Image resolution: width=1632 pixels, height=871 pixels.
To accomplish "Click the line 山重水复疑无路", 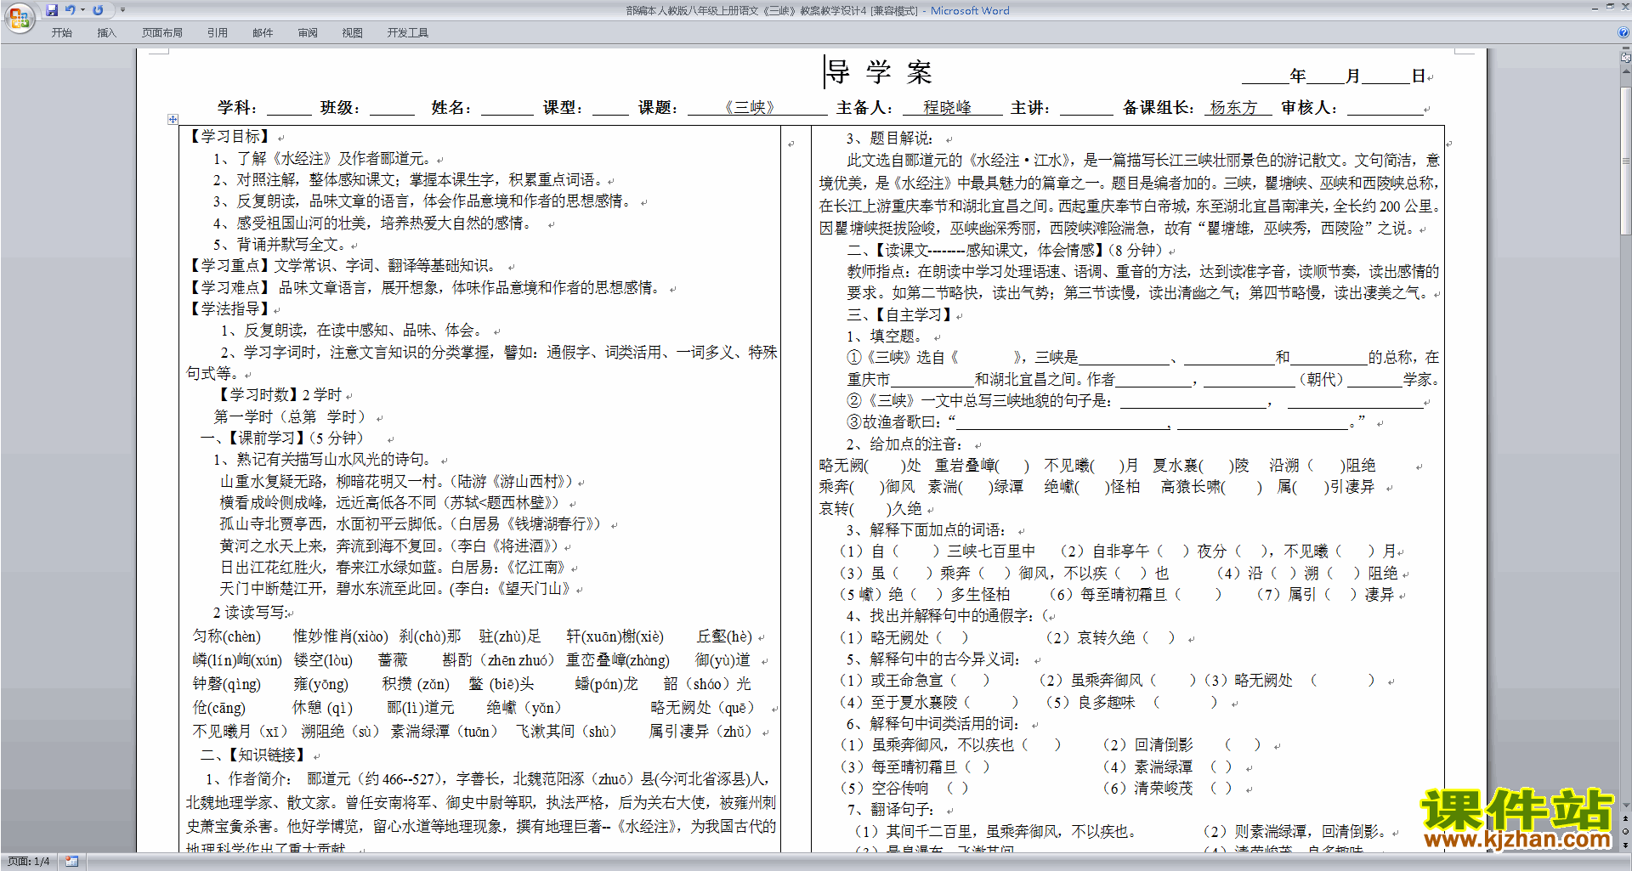I will 396,482.
